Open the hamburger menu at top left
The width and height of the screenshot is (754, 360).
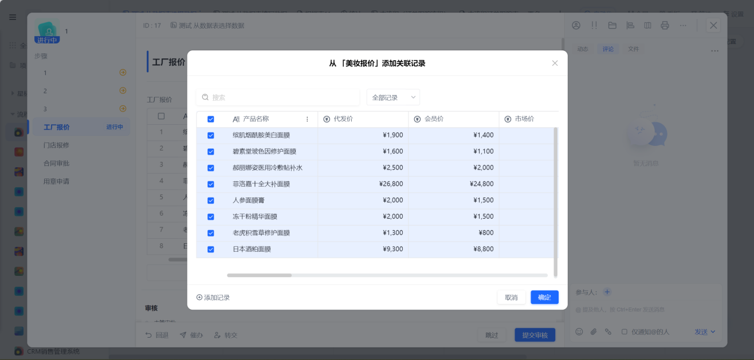[13, 17]
